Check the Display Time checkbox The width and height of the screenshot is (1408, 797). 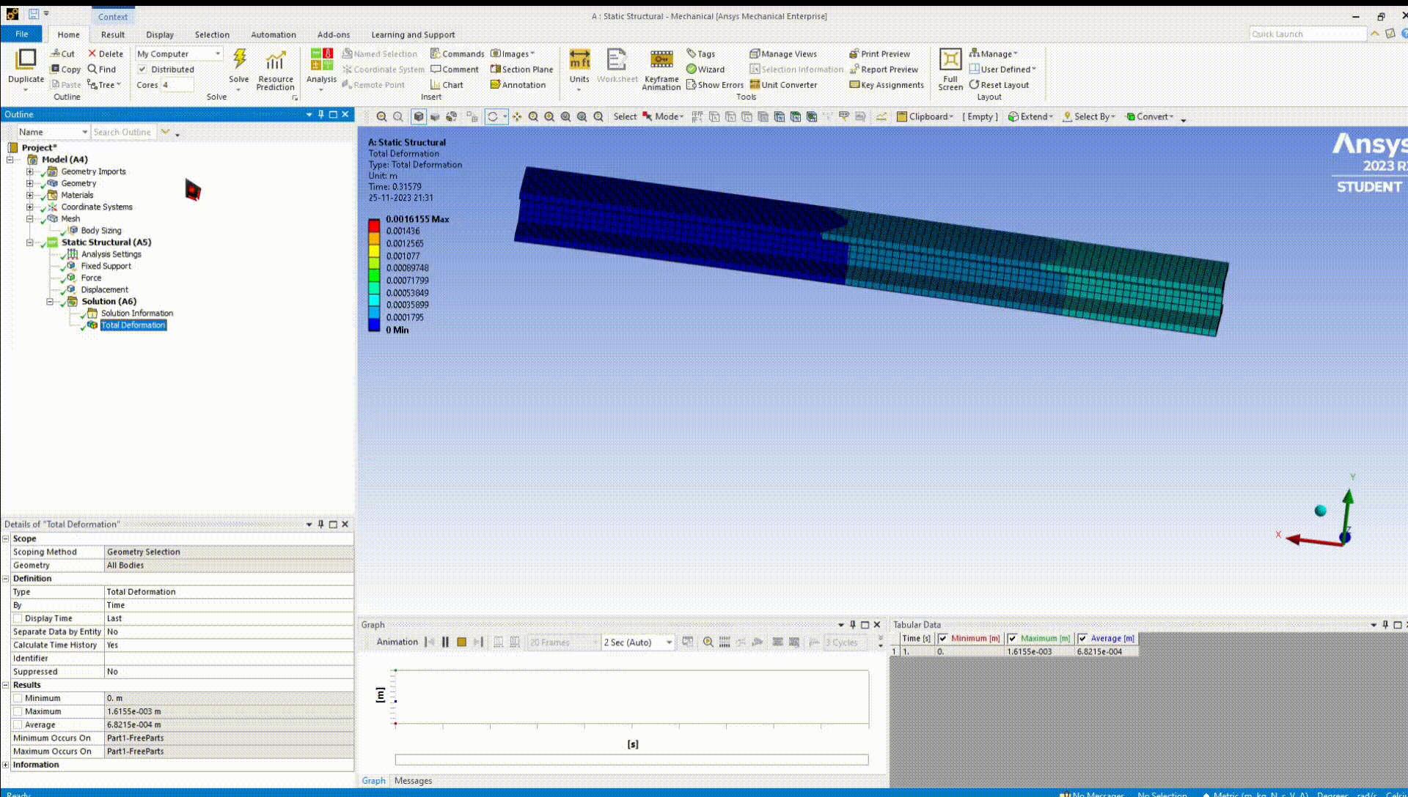pyautogui.click(x=18, y=619)
